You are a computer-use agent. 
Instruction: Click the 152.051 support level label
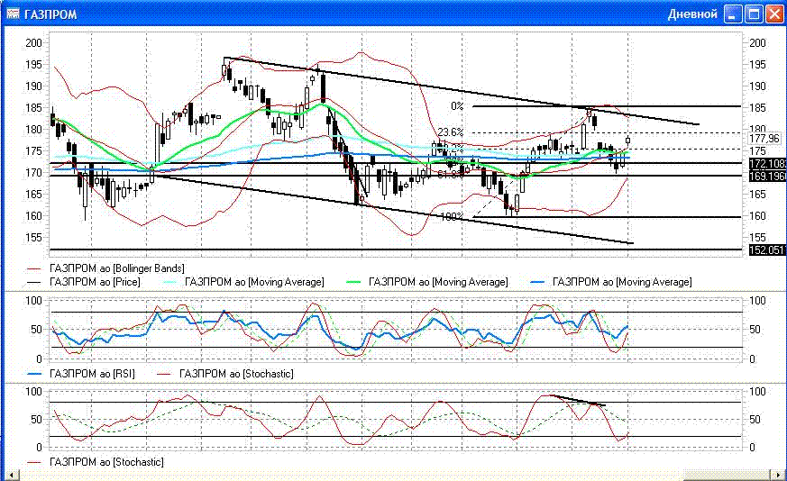pyautogui.click(x=767, y=250)
